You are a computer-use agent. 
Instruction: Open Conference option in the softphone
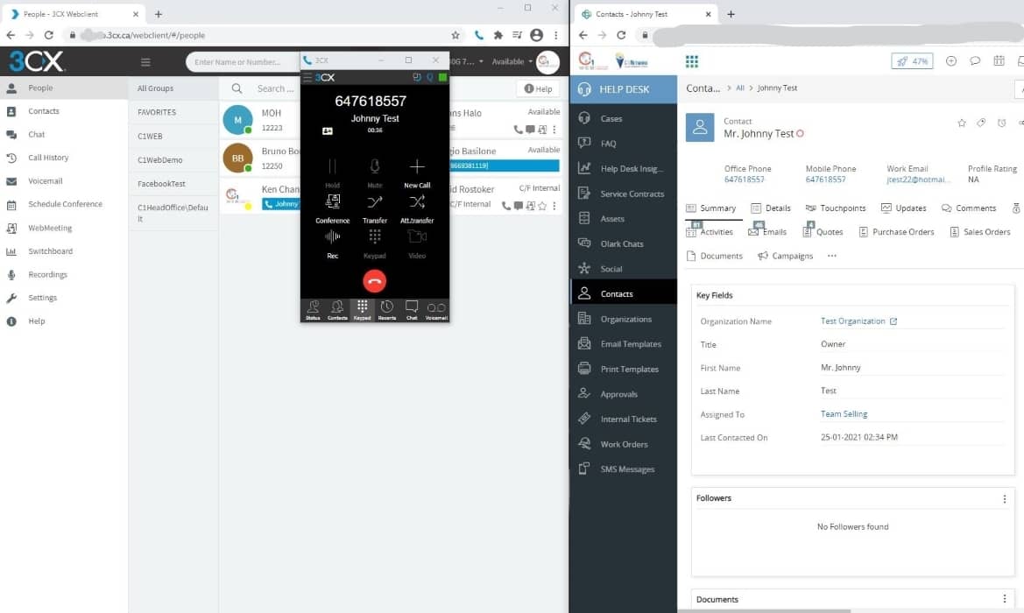pyautogui.click(x=332, y=208)
